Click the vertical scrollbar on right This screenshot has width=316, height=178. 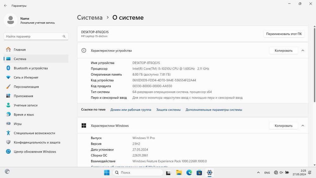(x=314, y=65)
